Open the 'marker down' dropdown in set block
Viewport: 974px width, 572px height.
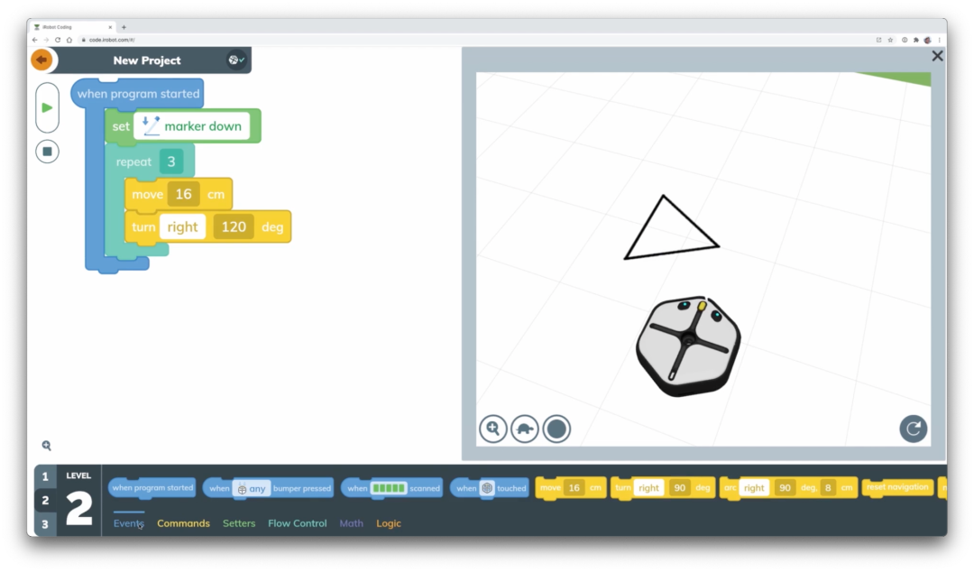tap(192, 126)
